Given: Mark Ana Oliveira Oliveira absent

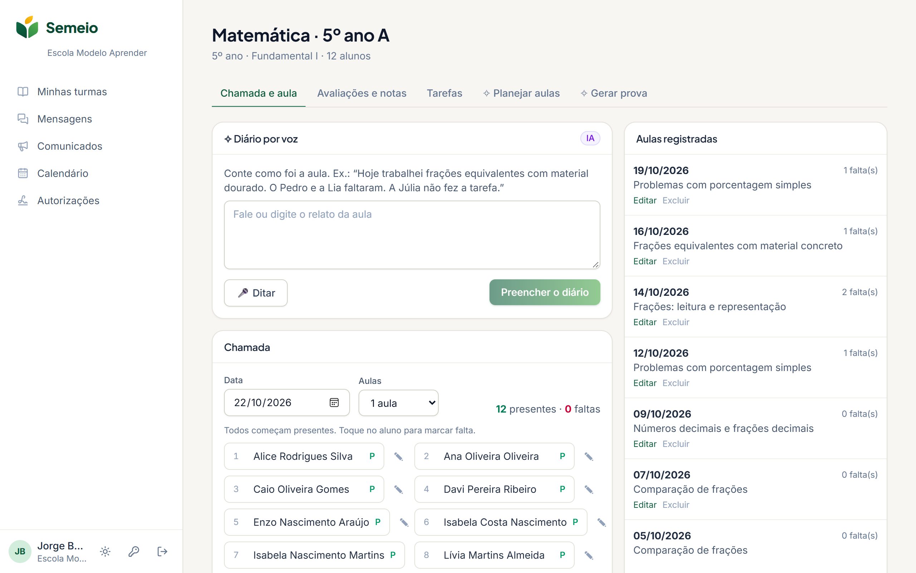Looking at the screenshot, I should click(x=494, y=456).
